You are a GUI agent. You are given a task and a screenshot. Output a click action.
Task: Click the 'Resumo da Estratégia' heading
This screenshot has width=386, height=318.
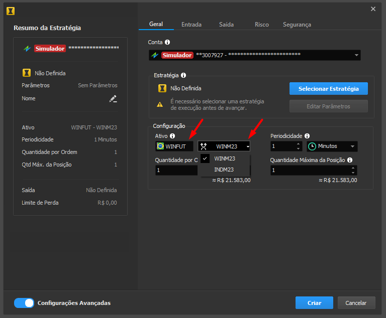coord(47,28)
